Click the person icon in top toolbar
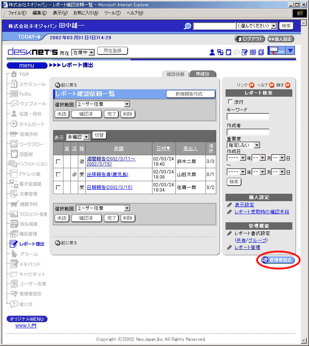309x346 pixels. point(212,52)
